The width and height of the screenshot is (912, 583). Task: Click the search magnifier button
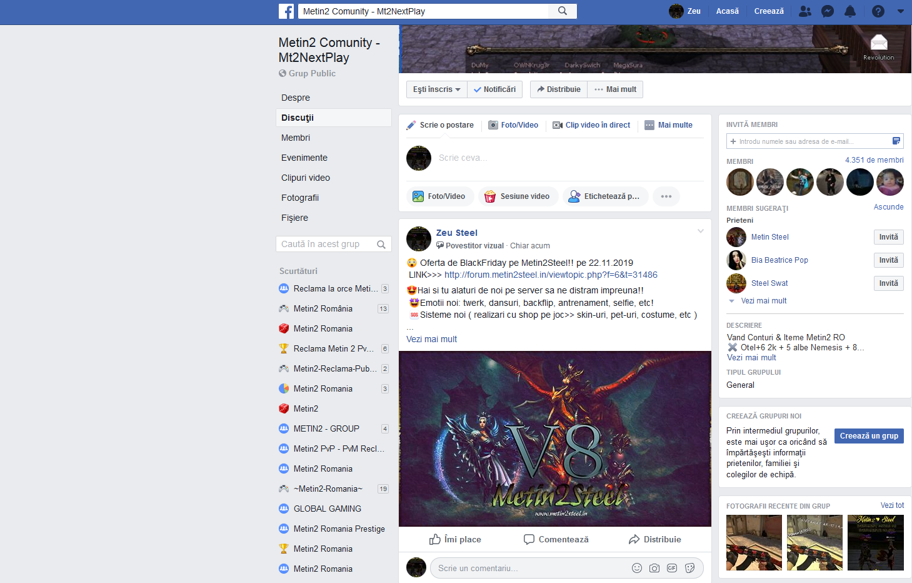coord(563,11)
